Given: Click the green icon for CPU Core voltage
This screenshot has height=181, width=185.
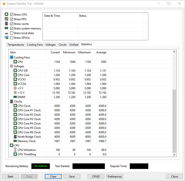Looking at the screenshot, I should tap(15, 75).
